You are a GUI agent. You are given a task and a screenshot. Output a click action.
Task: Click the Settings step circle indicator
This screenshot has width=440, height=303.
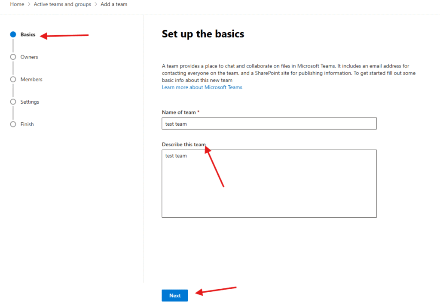point(13,102)
